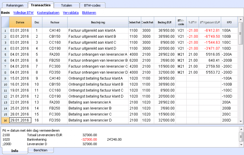Open the Blokkeren view
This screenshot has width=244, height=155.
(x=89, y=12)
